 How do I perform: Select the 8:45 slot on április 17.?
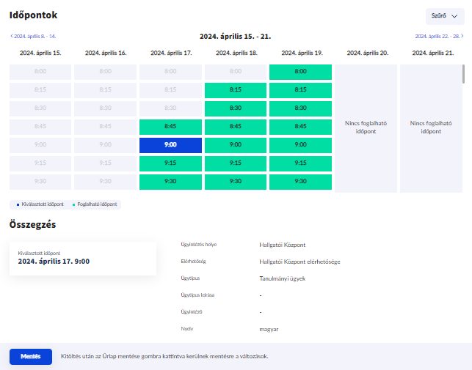click(170, 127)
